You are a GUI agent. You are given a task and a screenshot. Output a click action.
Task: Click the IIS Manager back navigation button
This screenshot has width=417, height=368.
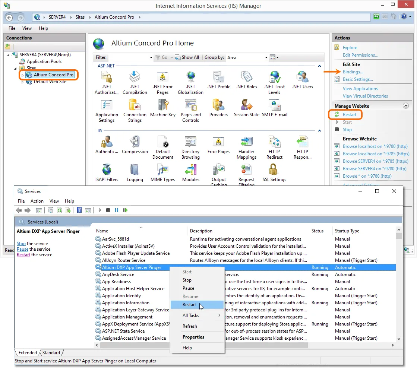[x=9, y=18]
